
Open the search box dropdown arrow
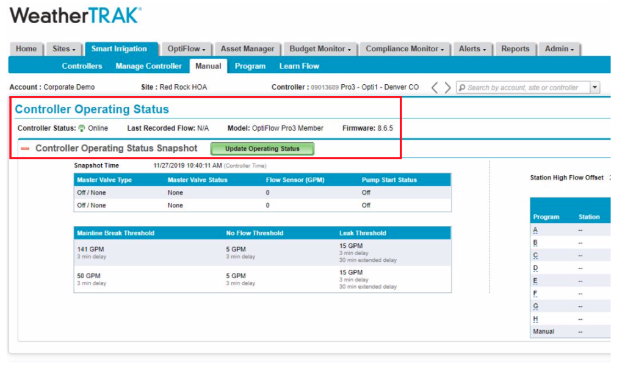coord(594,87)
